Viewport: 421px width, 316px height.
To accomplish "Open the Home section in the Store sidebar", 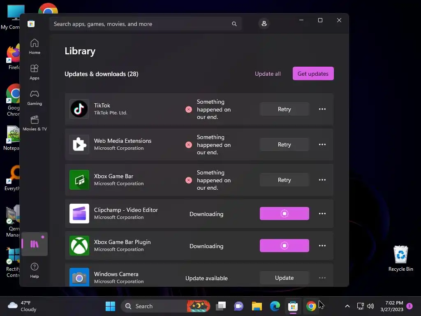I will click(35, 46).
